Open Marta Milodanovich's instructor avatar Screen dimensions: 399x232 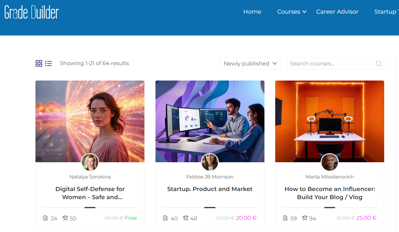click(x=330, y=162)
